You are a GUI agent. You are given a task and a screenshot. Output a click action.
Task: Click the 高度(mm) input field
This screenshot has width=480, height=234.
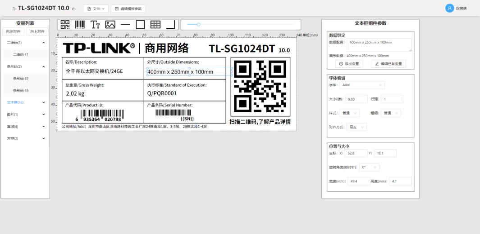click(400, 181)
